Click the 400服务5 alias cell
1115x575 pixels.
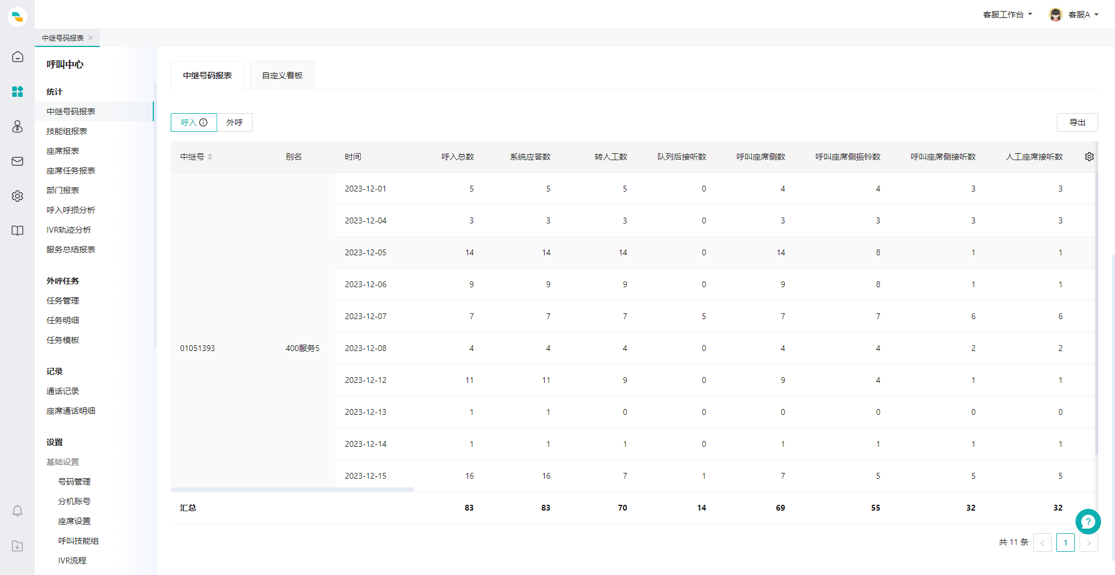[x=303, y=348]
